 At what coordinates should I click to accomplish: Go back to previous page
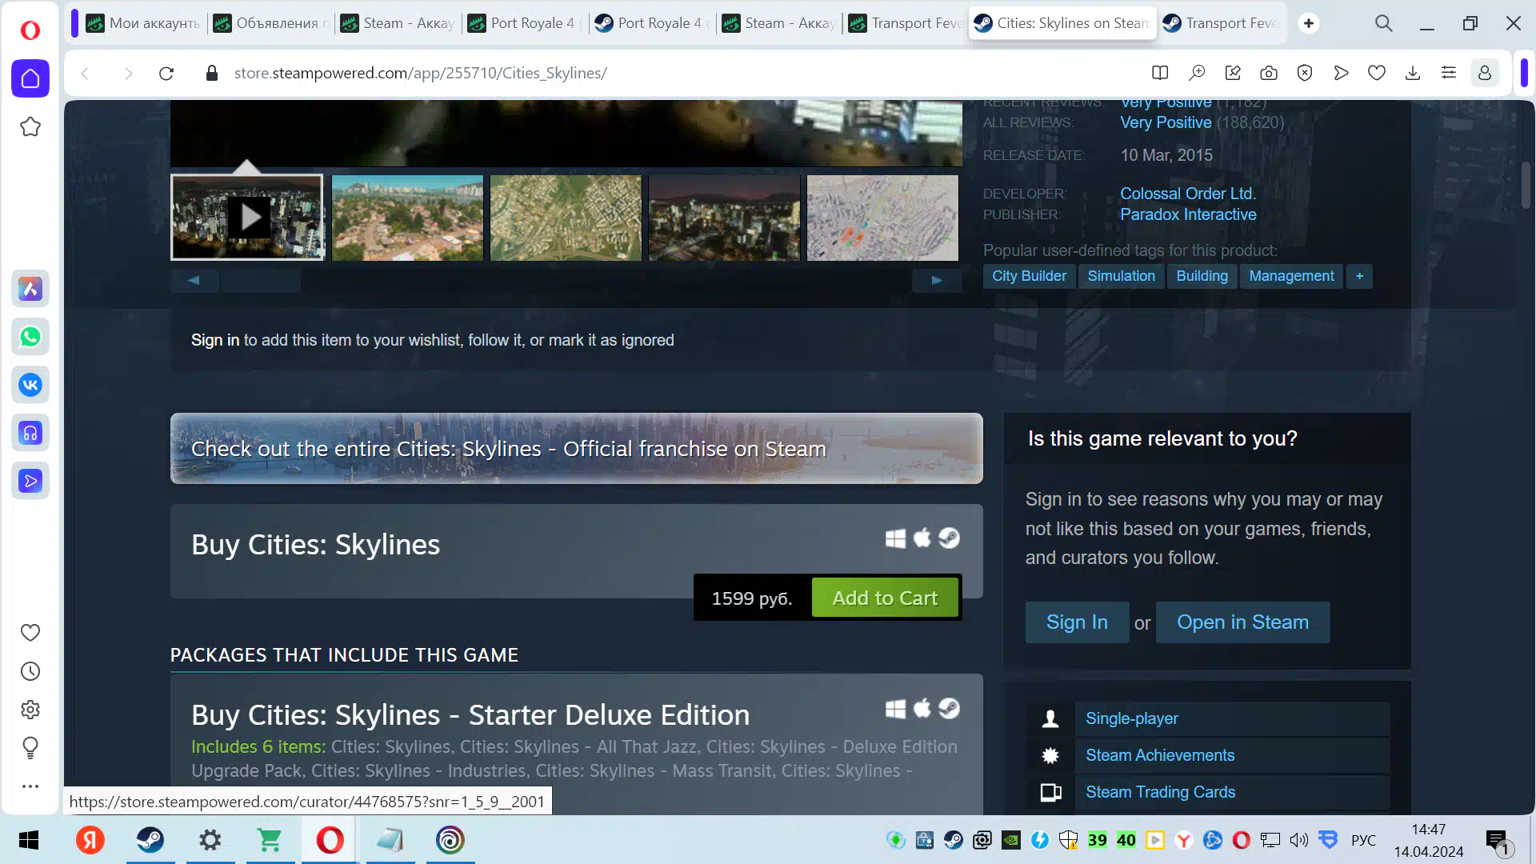point(85,74)
